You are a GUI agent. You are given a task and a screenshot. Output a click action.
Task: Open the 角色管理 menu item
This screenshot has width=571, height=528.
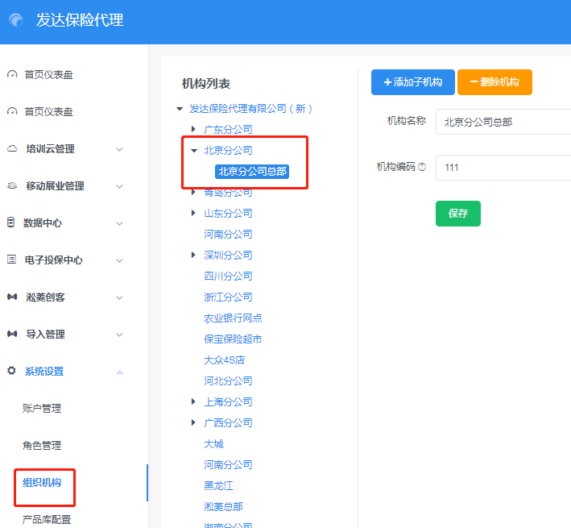click(42, 446)
